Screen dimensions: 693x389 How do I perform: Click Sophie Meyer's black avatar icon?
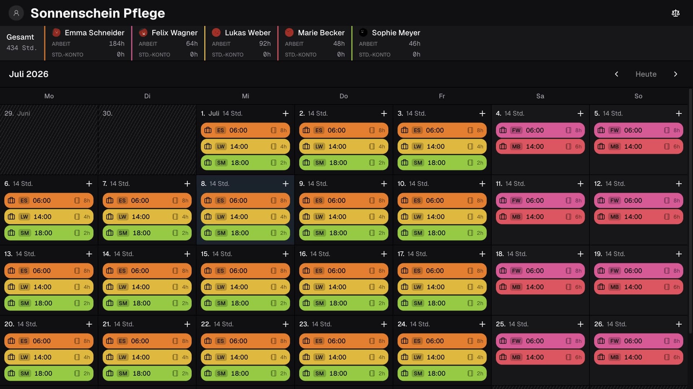pyautogui.click(x=363, y=32)
